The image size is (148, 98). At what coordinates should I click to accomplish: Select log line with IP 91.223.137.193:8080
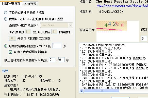pos(114,85)
